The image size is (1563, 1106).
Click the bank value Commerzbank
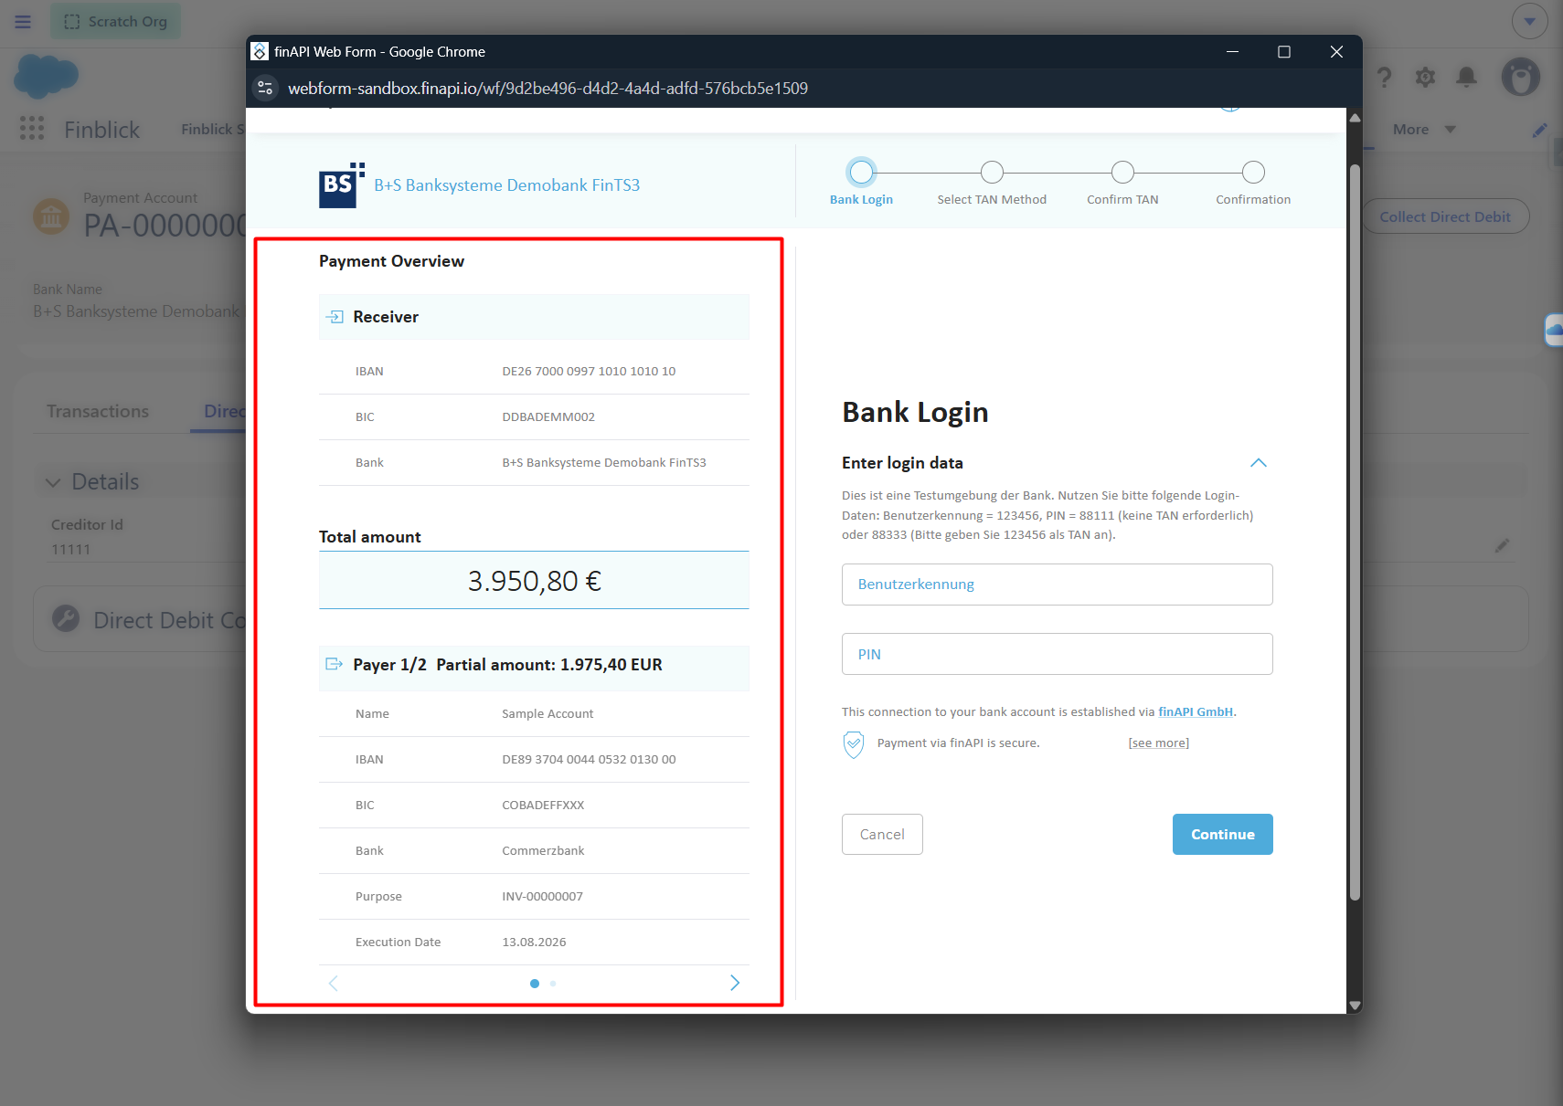[543, 850]
